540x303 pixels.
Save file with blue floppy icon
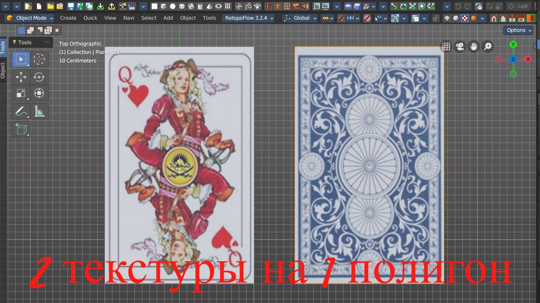coord(71,6)
